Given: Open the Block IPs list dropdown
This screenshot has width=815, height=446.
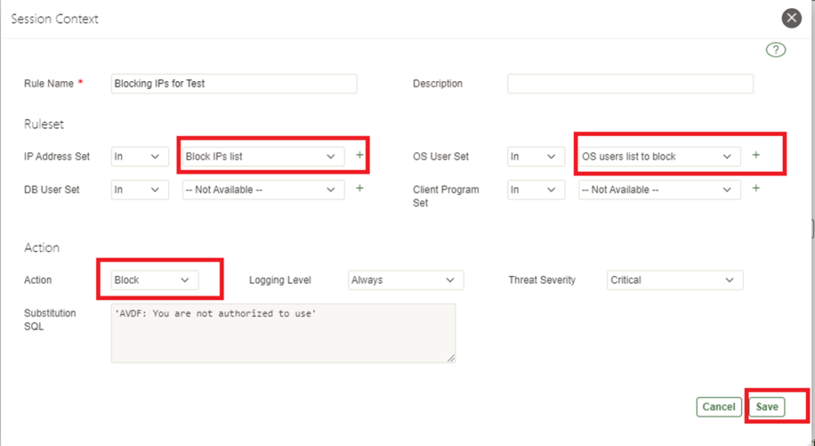Looking at the screenshot, I should 263,157.
